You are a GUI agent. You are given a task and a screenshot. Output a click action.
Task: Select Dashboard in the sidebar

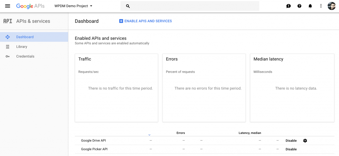pyautogui.click(x=34, y=37)
